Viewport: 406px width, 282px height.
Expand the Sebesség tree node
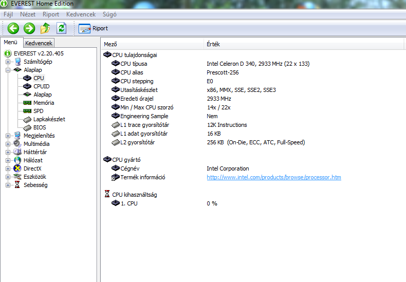click(x=8, y=185)
